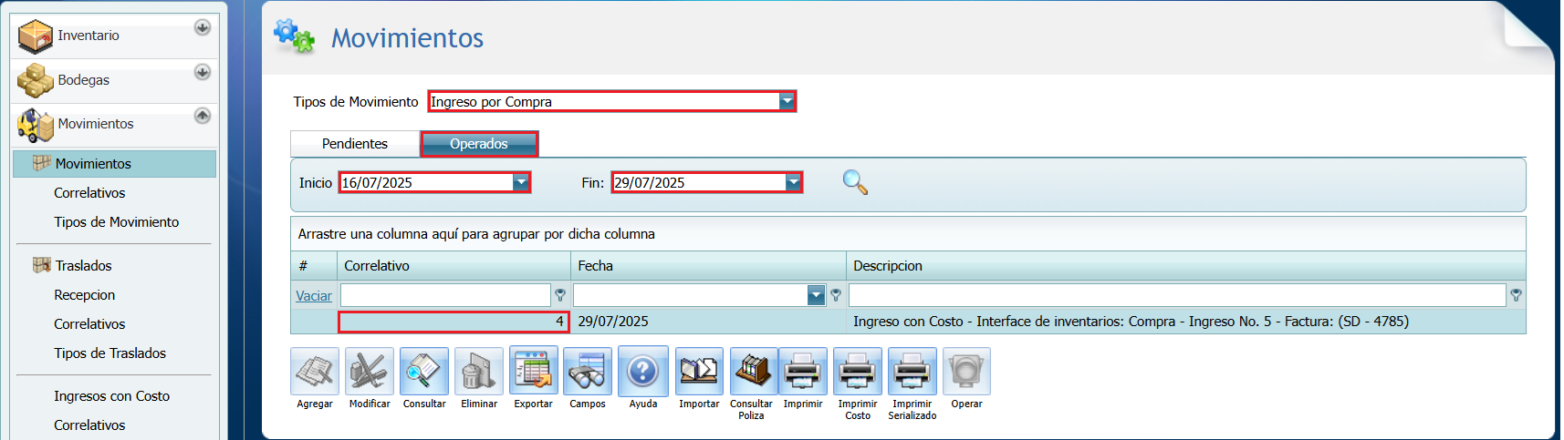The image size is (1564, 440).
Task: Open Tipos de Traslados sidebar item
Action: (x=109, y=353)
